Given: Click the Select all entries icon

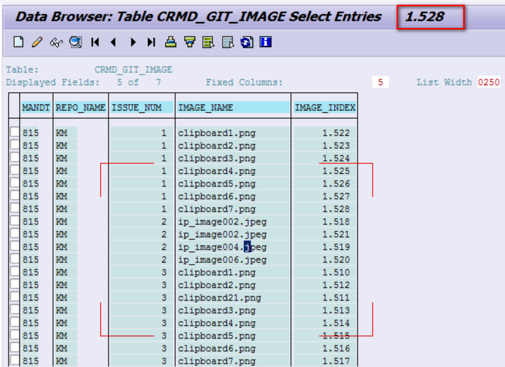Looking at the screenshot, I should click(x=208, y=42).
